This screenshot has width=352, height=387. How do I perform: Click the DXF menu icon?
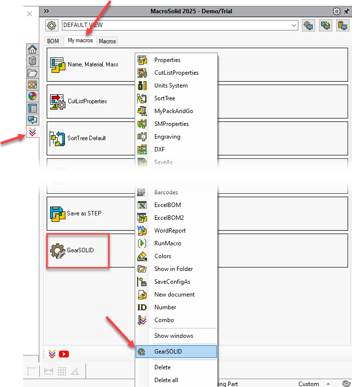[142, 149]
